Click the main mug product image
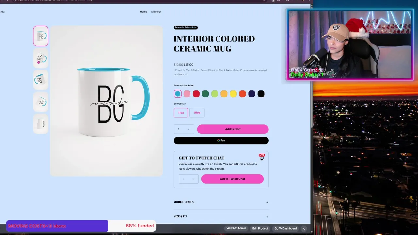The image size is (418, 235). (x=106, y=101)
